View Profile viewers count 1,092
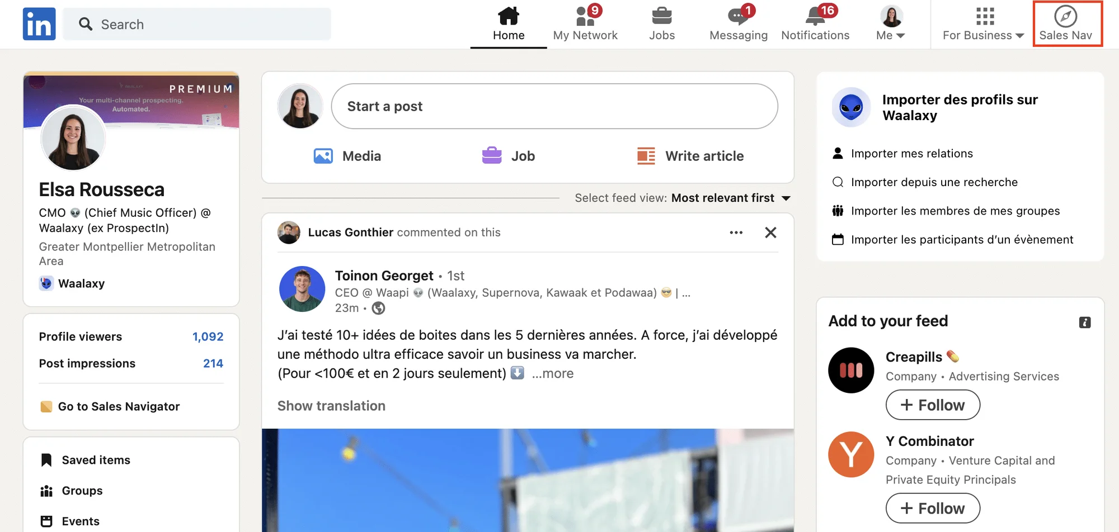The height and width of the screenshot is (532, 1119). click(x=208, y=336)
